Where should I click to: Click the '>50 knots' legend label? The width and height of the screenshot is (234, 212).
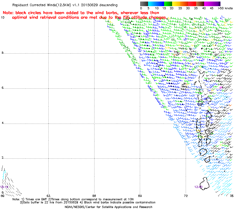pyautogui.click(x=225, y=8)
